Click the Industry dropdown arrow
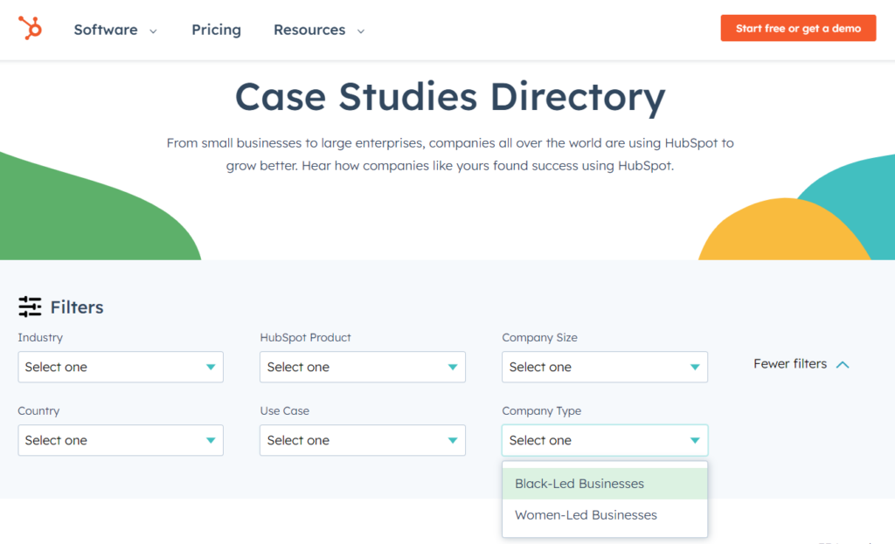 pyautogui.click(x=211, y=368)
